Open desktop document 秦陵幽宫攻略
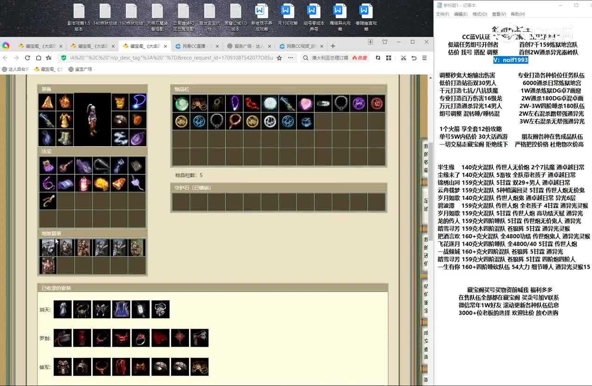Screen dimensions: 592x386 366,17
